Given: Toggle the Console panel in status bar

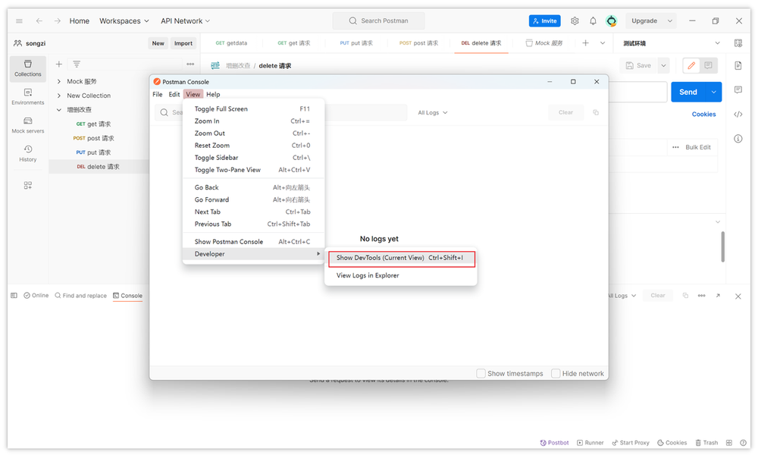Looking at the screenshot, I should point(127,296).
